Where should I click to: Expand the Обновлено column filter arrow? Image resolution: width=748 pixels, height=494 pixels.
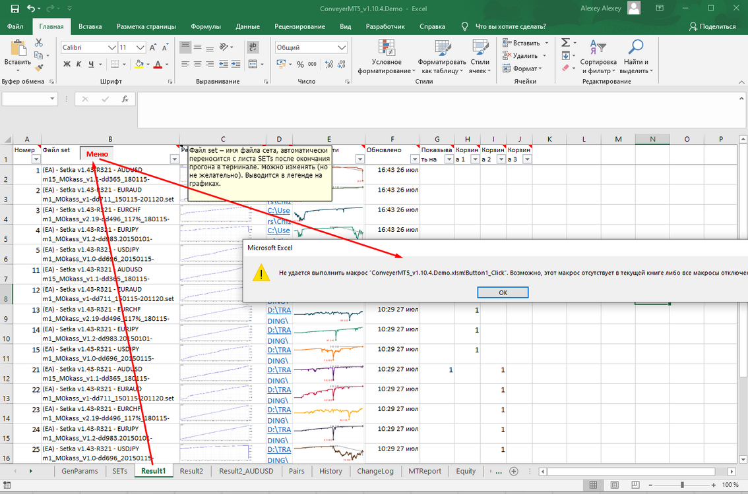point(414,159)
